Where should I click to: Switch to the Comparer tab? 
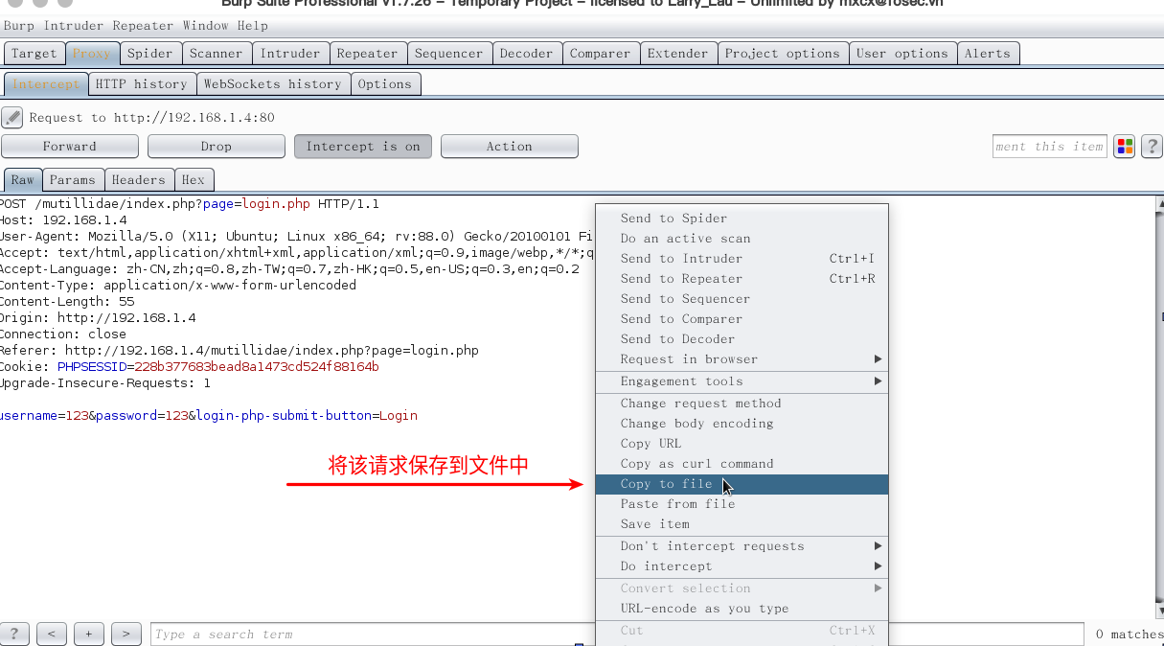pyautogui.click(x=601, y=54)
